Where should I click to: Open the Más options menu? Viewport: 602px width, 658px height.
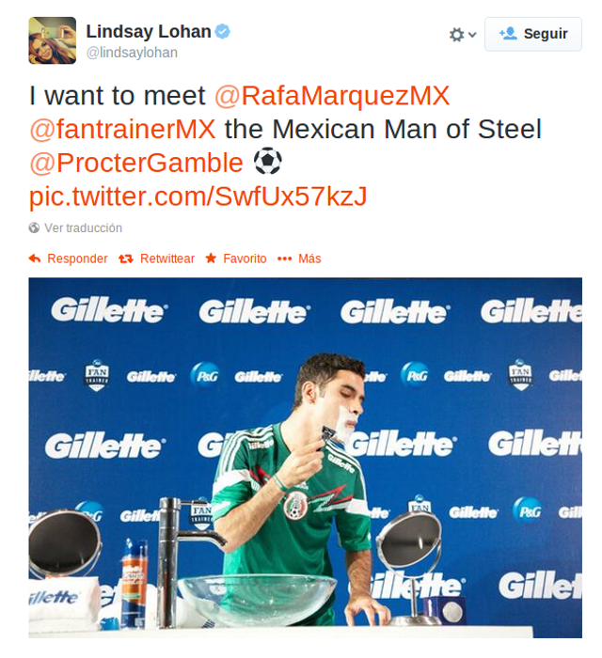coord(309,258)
